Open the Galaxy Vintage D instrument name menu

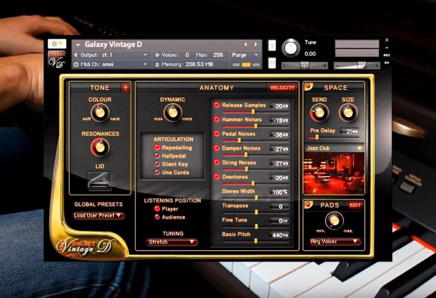(x=78, y=44)
